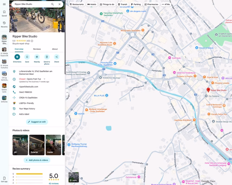This screenshot has height=185, width=232.
Task: Click Bäckerei Unterberger restaurant marker
Action: pyautogui.click(x=87, y=110)
